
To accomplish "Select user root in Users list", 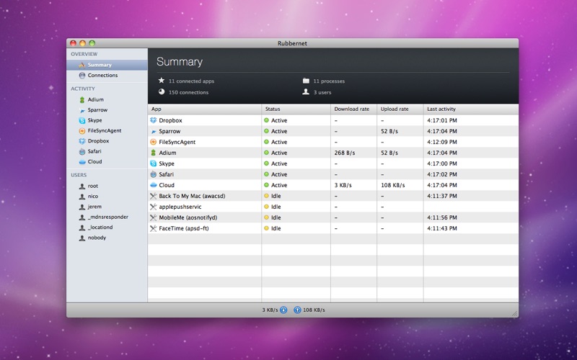I will [x=107, y=186].
